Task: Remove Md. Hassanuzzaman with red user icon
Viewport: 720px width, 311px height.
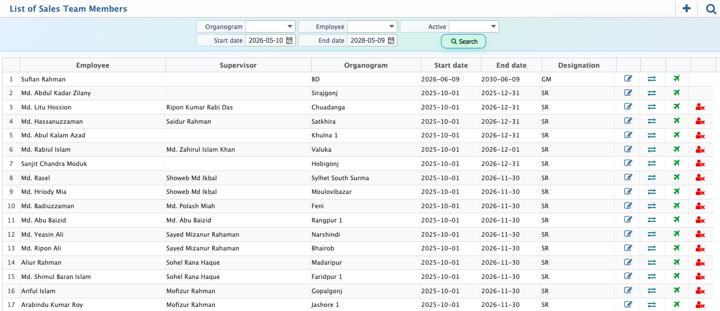Action: click(700, 121)
